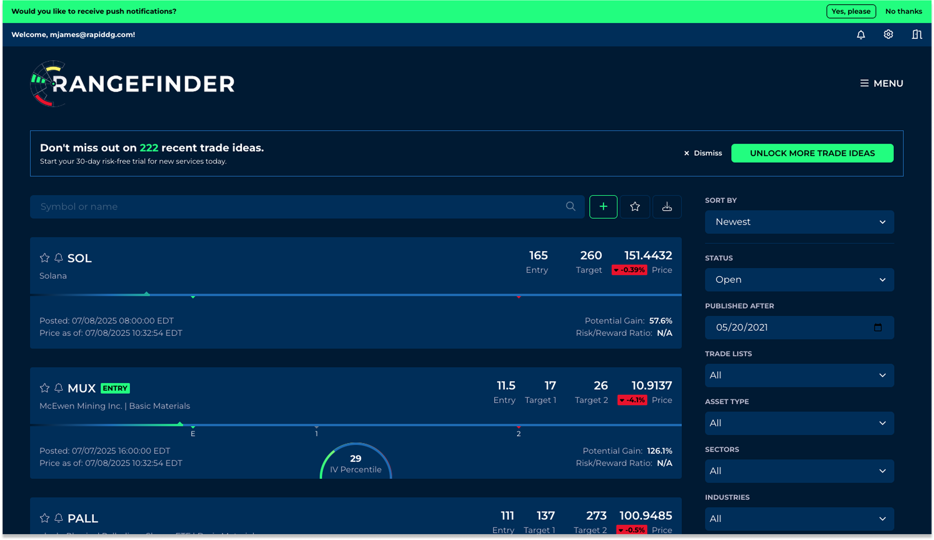Click MUX Target 2 marker on price line

click(519, 428)
